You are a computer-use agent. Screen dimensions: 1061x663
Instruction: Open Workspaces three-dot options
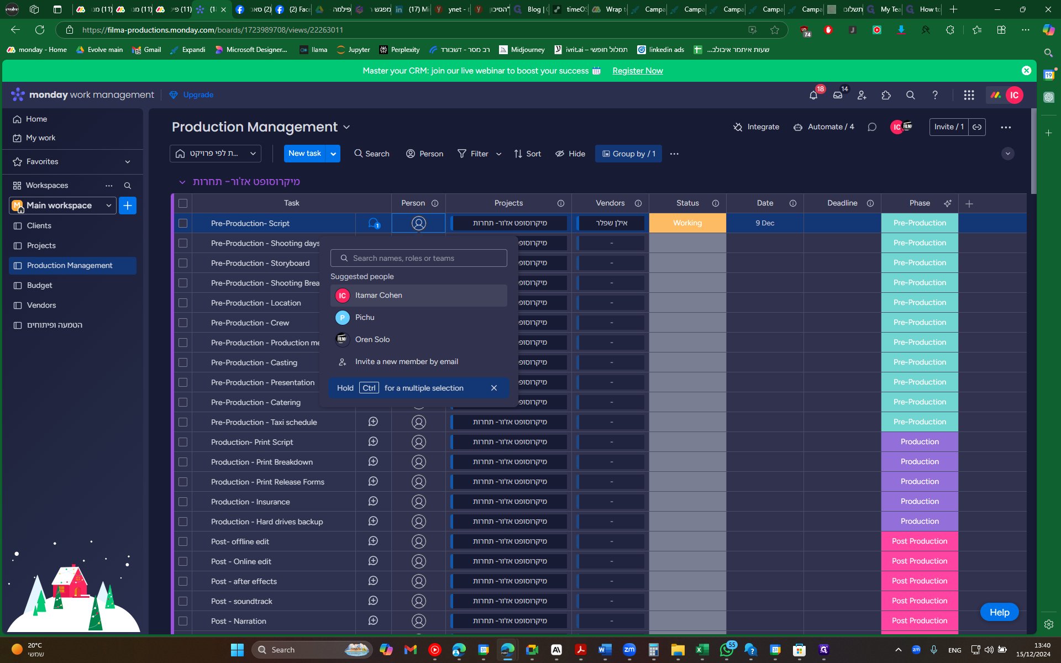point(109,186)
